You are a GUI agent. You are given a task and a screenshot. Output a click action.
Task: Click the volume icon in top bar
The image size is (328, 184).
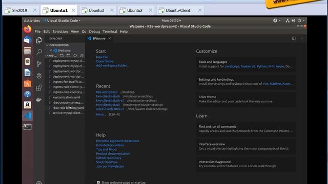(294, 20)
